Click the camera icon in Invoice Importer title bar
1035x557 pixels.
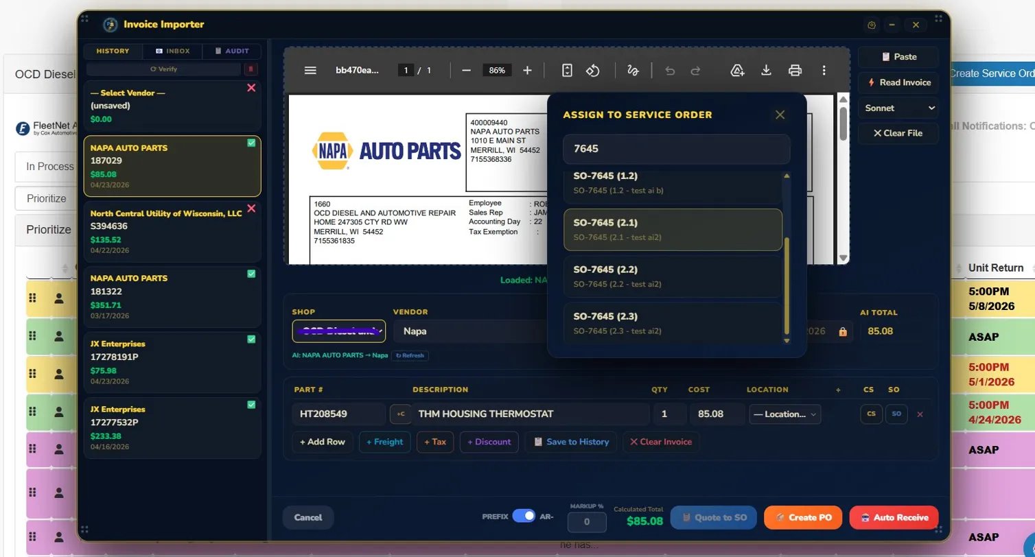click(x=872, y=25)
